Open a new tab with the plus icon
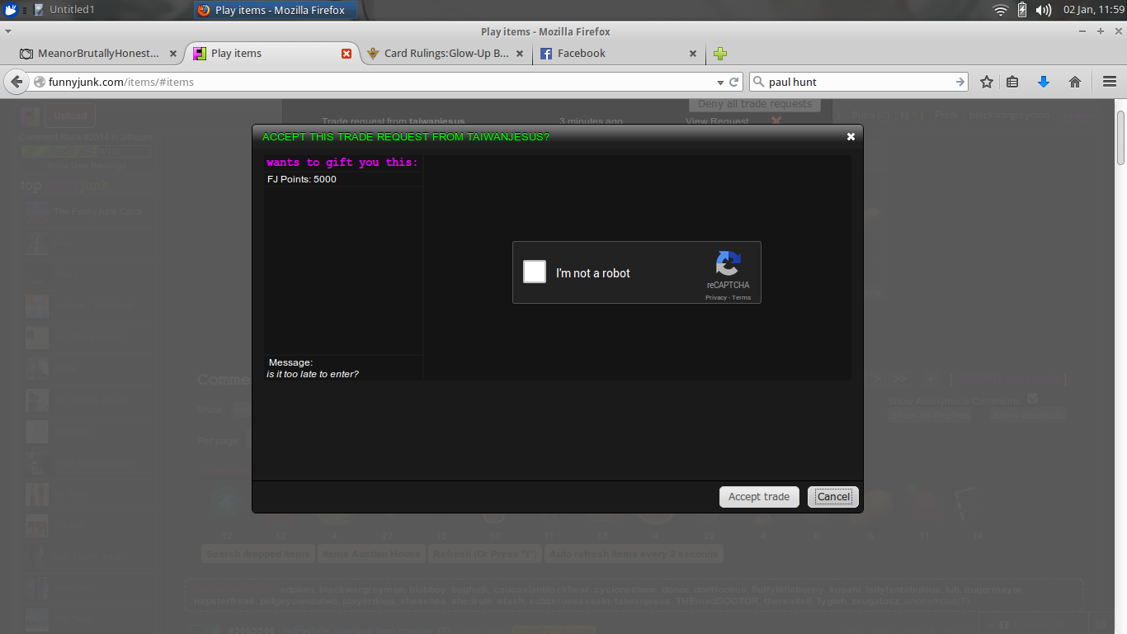The height and width of the screenshot is (634, 1127). coord(720,54)
